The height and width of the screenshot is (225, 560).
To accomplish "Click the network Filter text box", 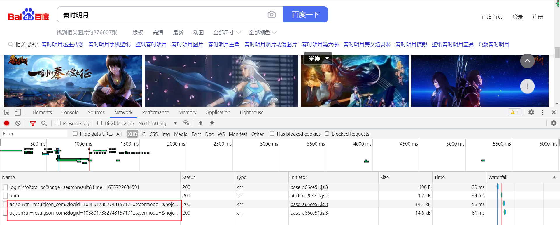I will (34, 134).
